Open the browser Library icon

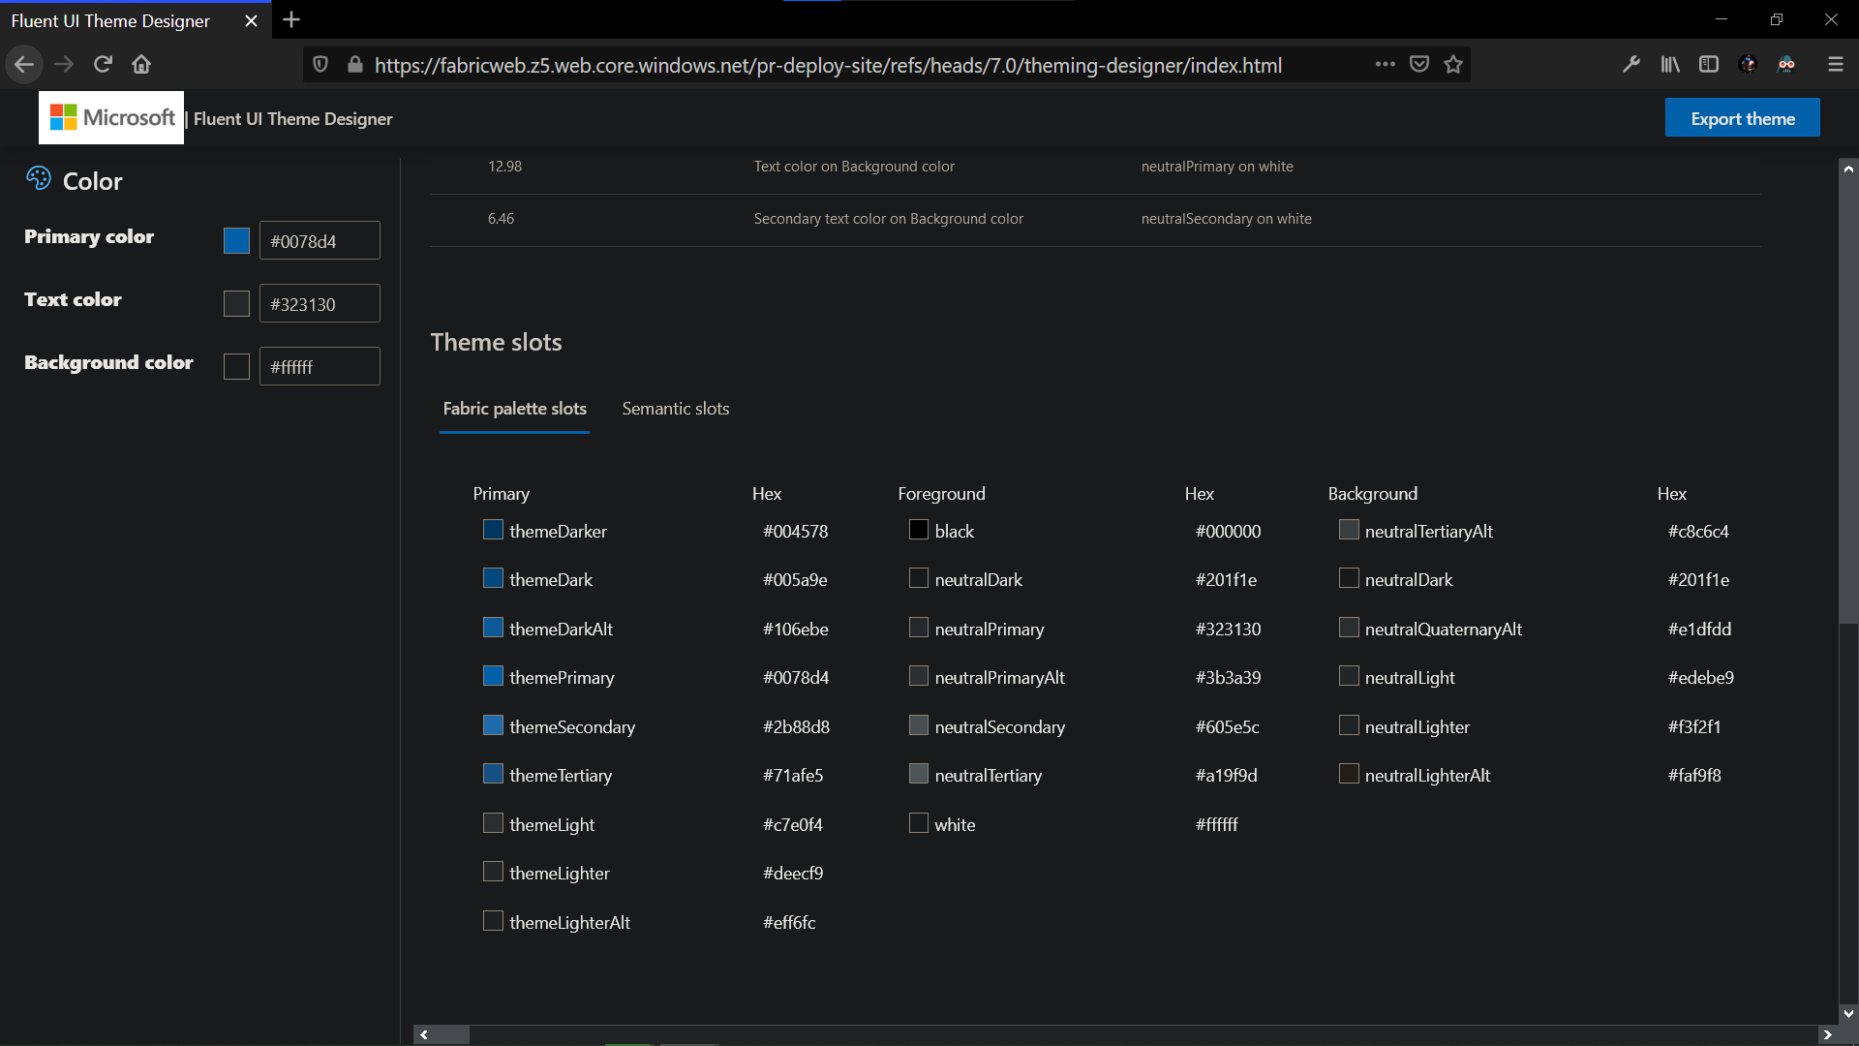pos(1670,64)
